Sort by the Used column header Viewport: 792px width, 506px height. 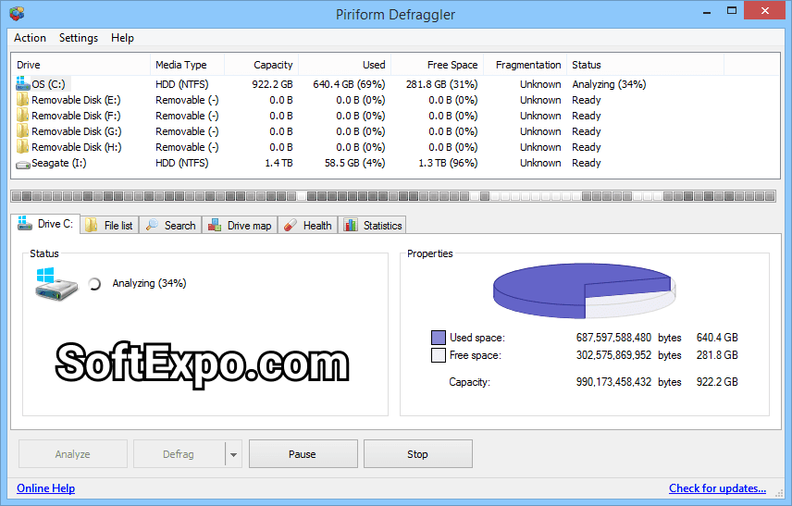[345, 65]
